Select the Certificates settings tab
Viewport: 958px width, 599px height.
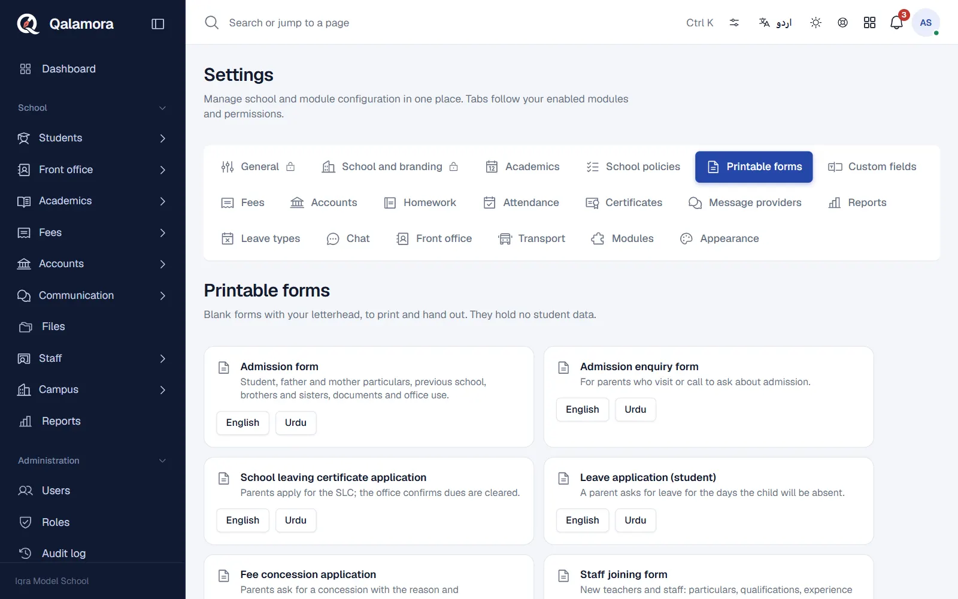tap(624, 202)
